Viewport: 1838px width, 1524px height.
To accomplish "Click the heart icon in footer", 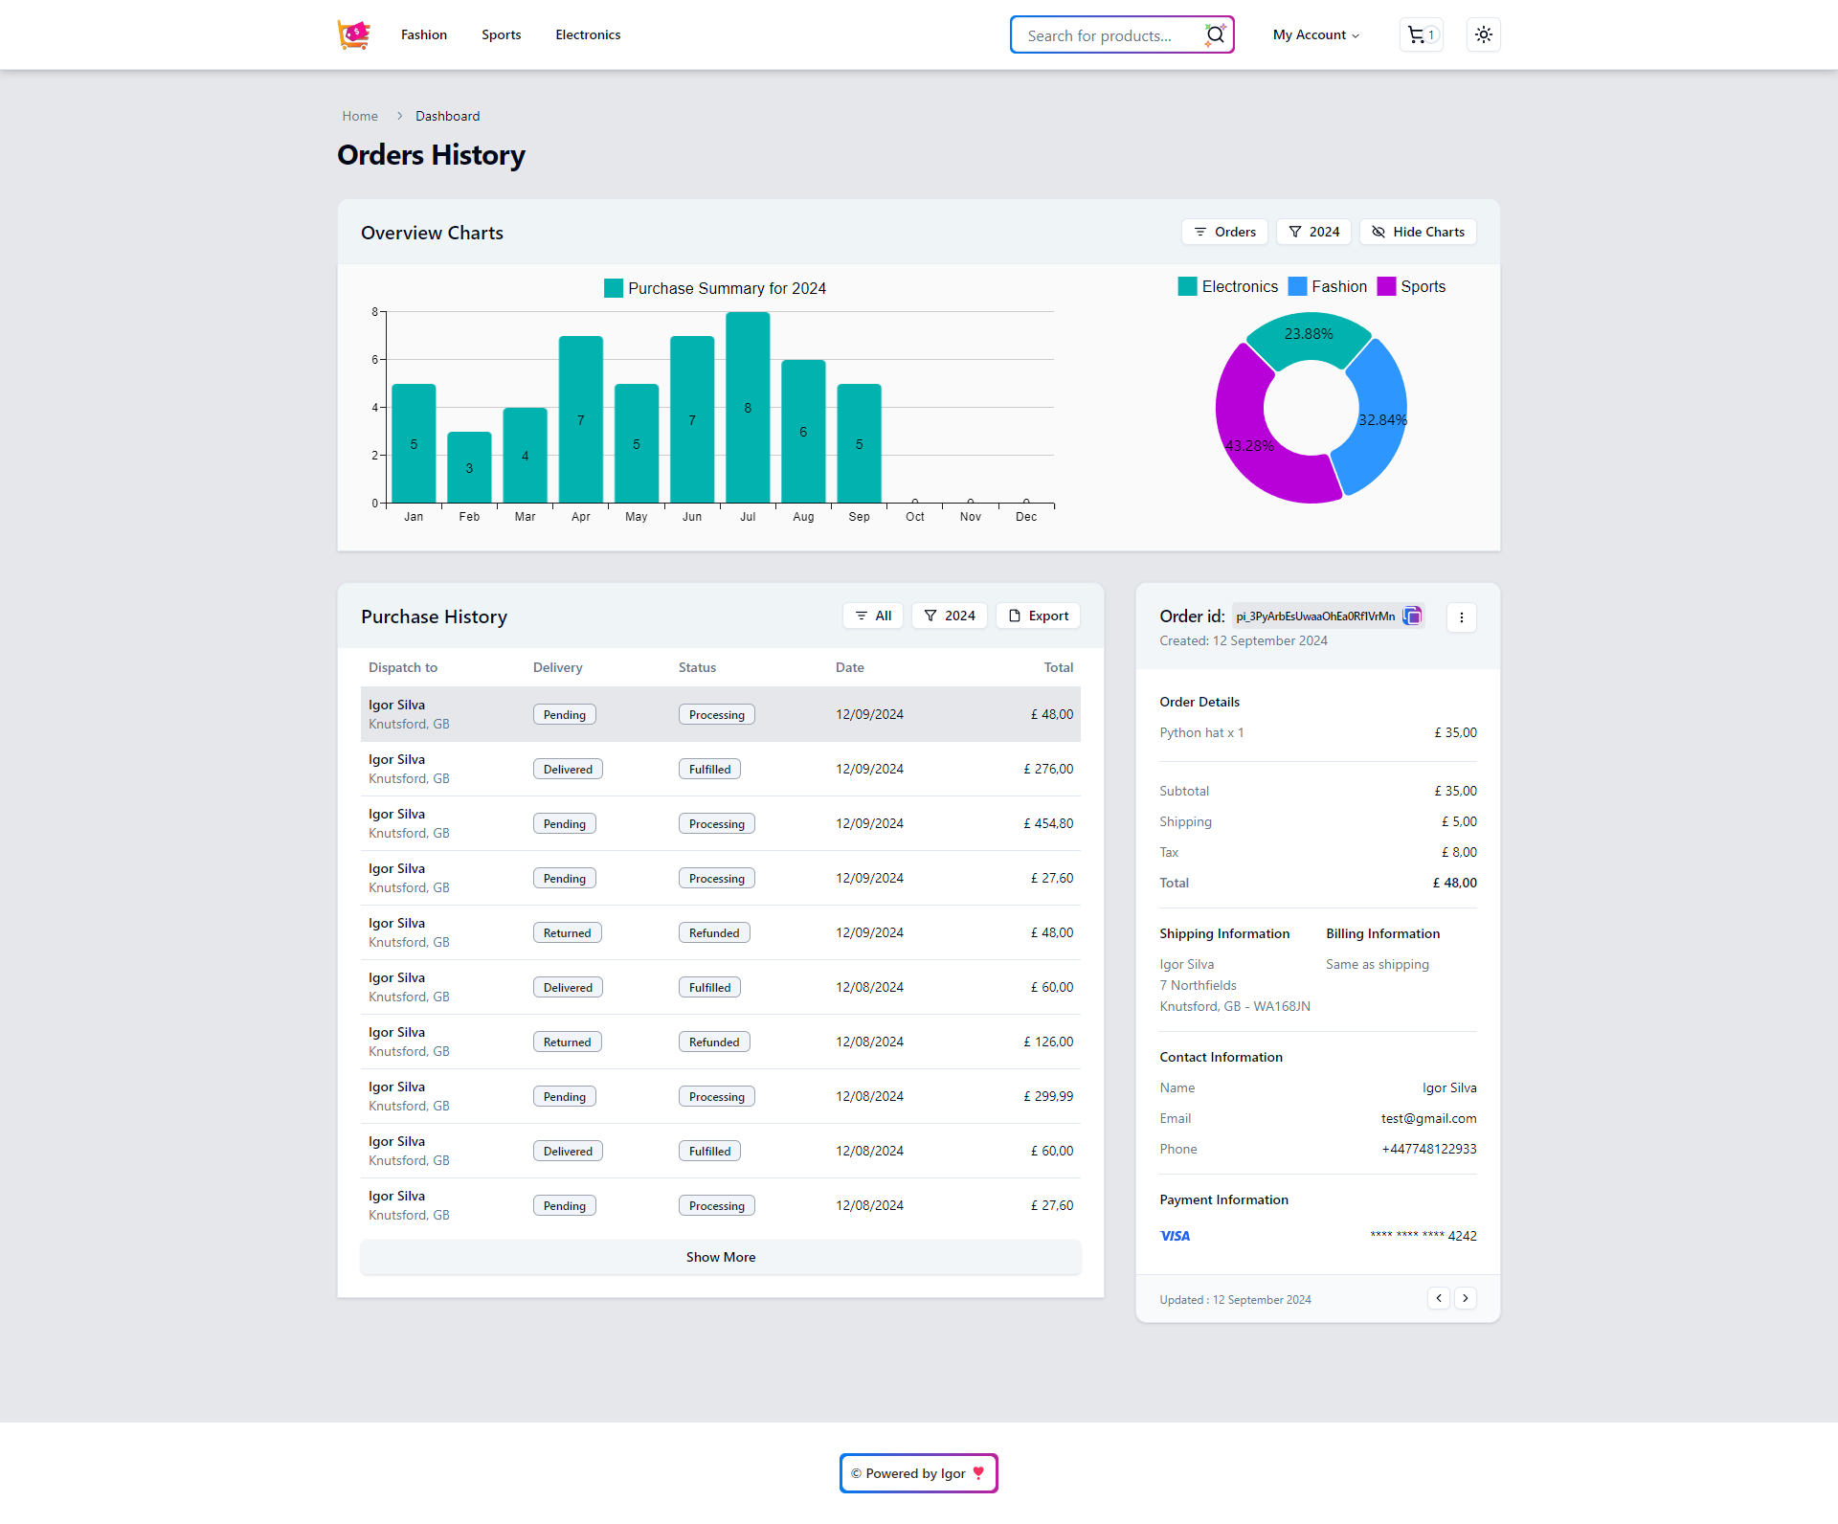I will 978,1472.
